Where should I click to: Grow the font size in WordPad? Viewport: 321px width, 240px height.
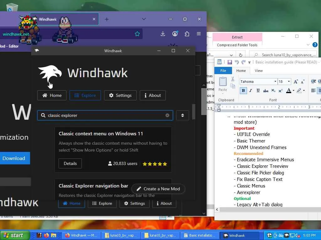point(296,82)
